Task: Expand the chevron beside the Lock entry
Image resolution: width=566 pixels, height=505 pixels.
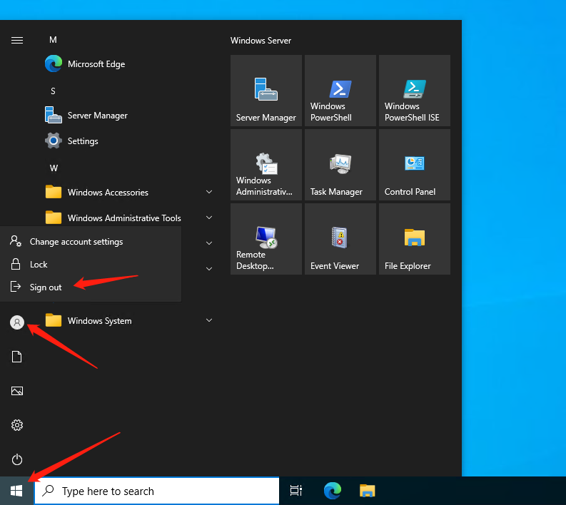Action: [209, 269]
